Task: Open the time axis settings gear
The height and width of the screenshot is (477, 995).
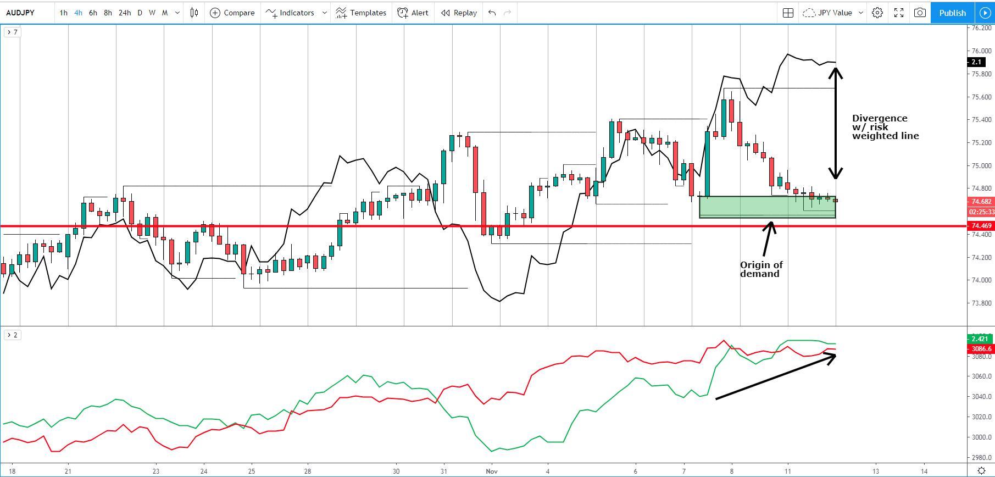Action: pos(981,470)
